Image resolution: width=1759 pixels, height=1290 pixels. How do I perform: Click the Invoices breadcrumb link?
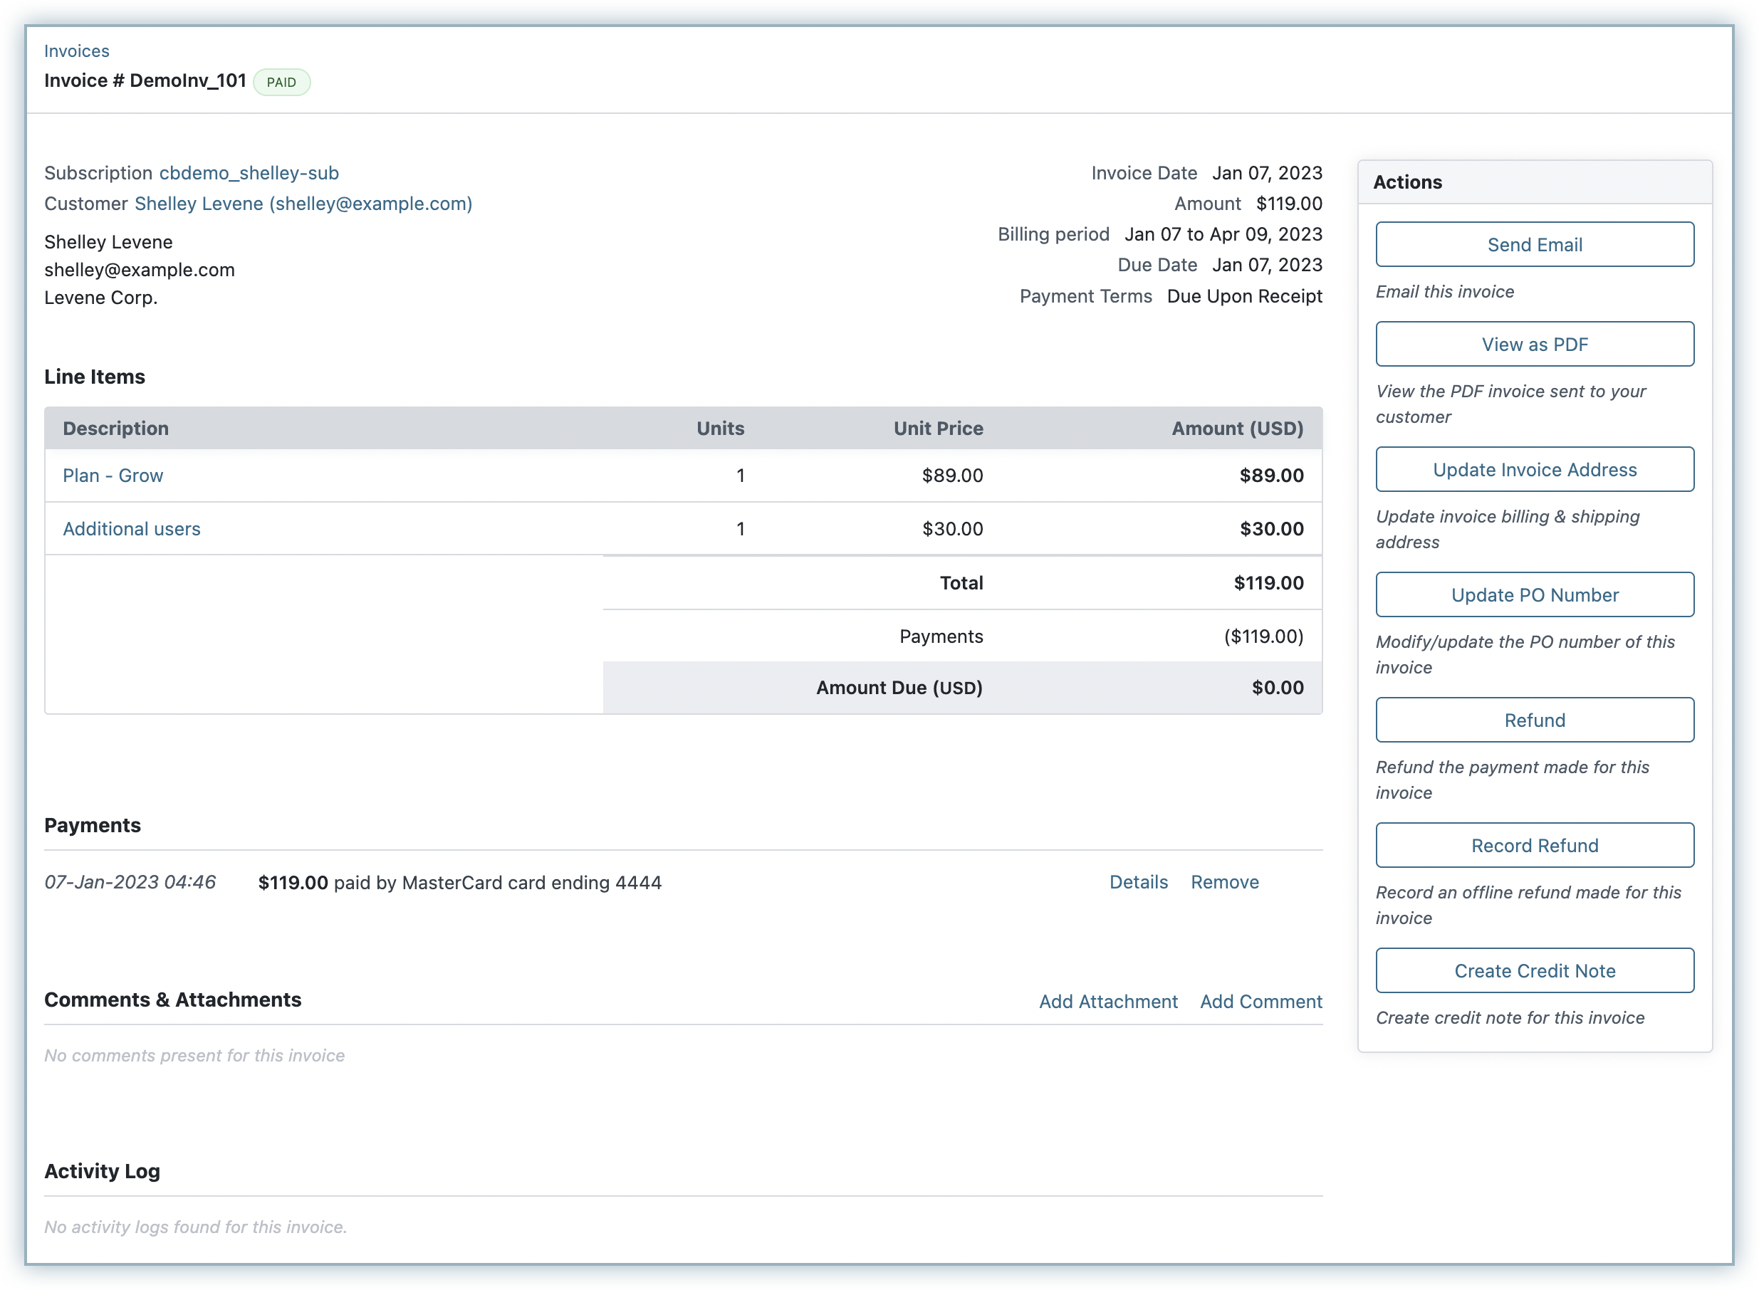point(76,51)
